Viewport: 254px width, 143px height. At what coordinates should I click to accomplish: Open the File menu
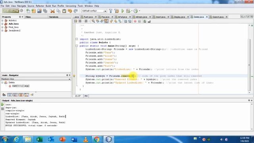[x=2, y=6]
